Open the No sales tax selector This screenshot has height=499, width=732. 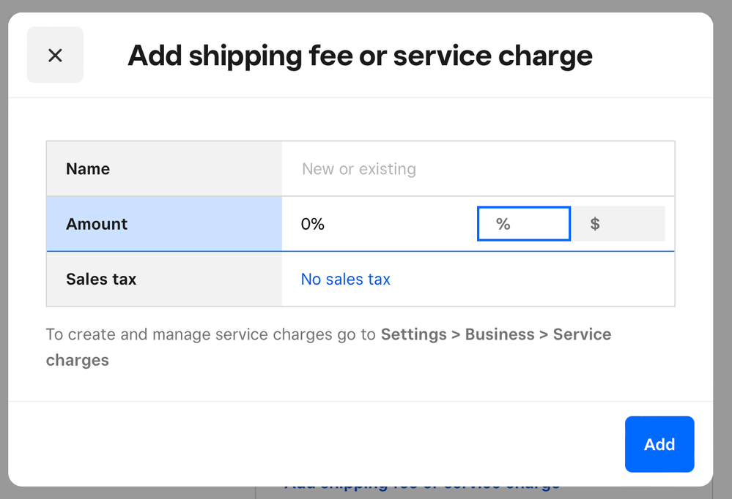click(346, 279)
